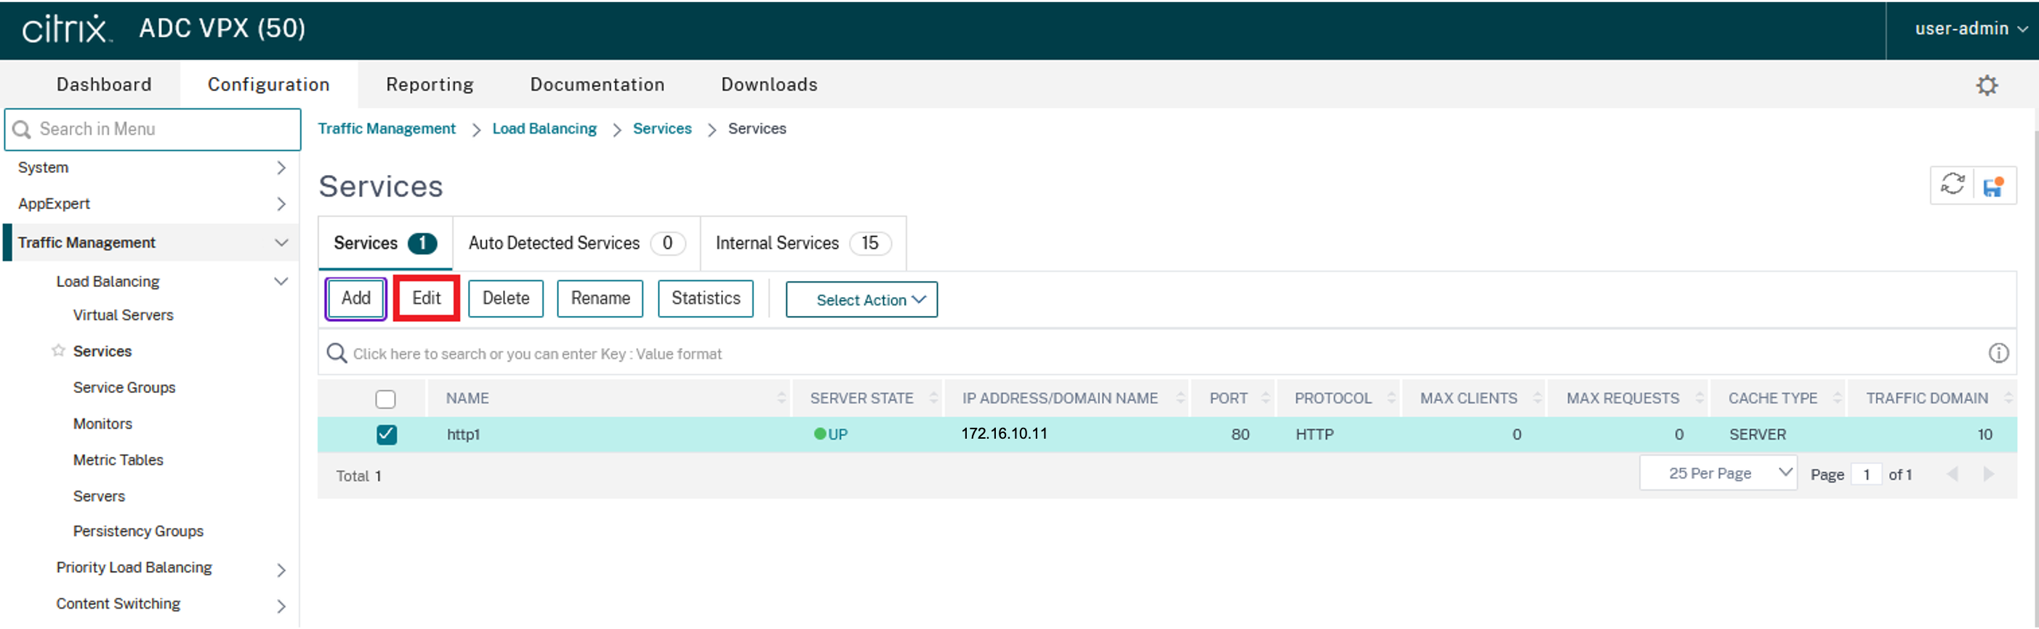Go to next page arrow
The image size is (2039, 629).
(1987, 474)
